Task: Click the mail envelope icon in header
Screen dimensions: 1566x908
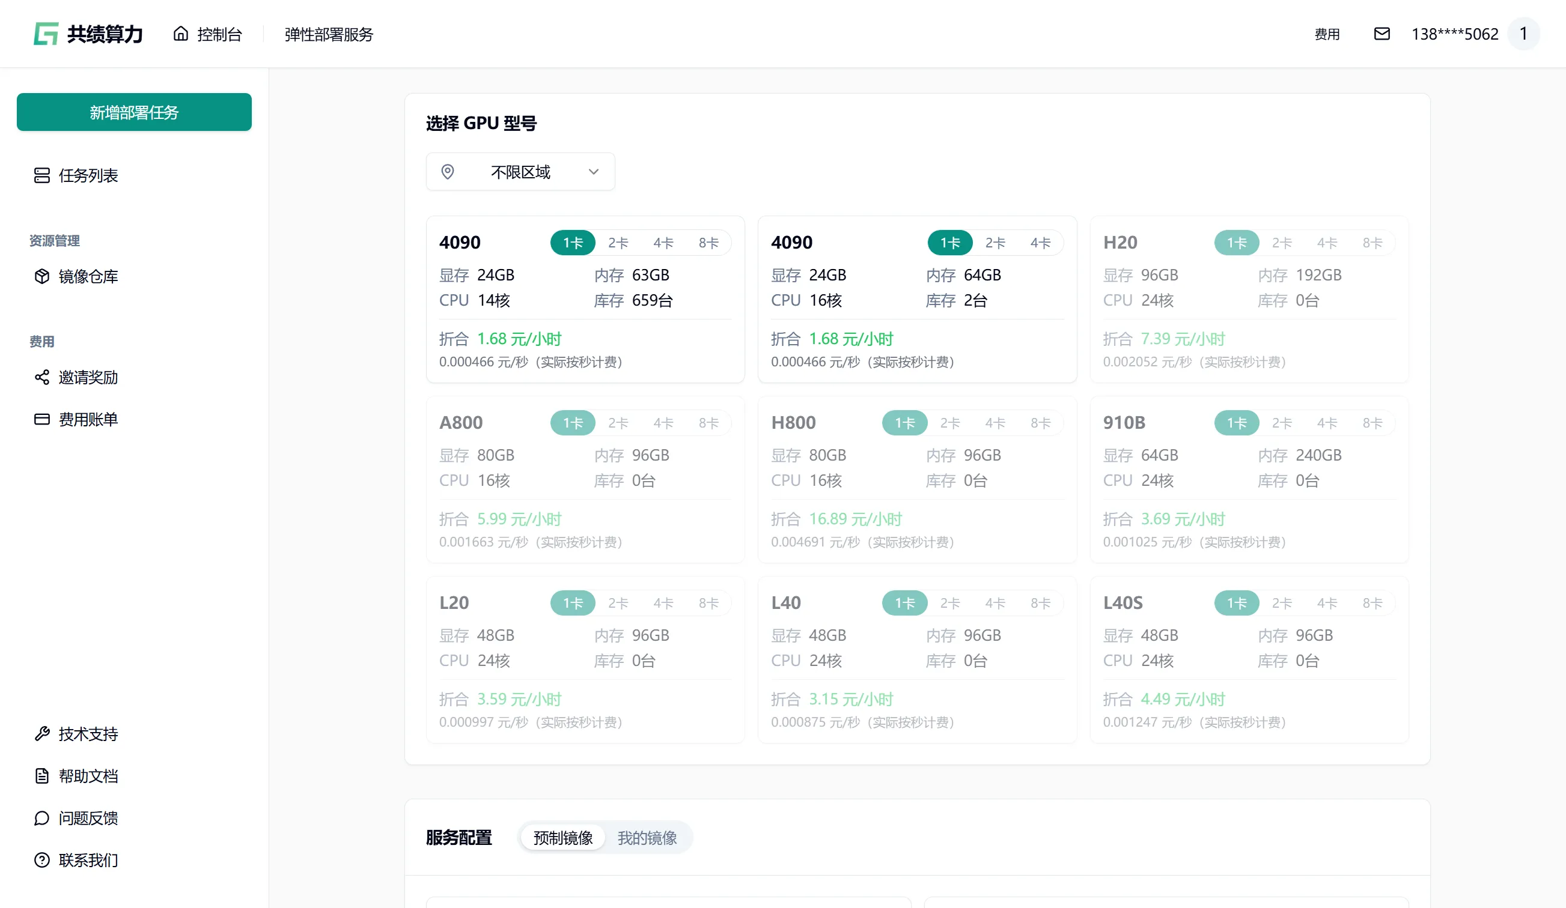Action: [1382, 34]
